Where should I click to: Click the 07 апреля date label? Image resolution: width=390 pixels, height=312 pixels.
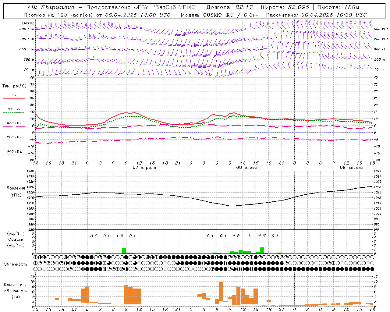tap(144, 167)
